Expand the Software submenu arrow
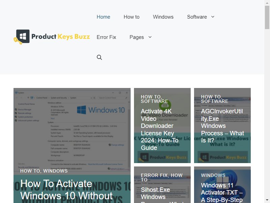The image size is (270, 203). coord(213,17)
